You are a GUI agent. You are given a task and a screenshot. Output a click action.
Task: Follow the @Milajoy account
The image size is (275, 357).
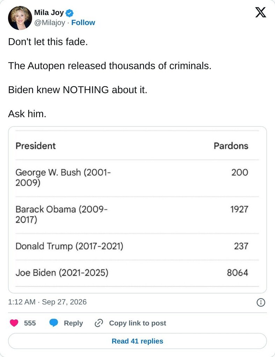(83, 23)
